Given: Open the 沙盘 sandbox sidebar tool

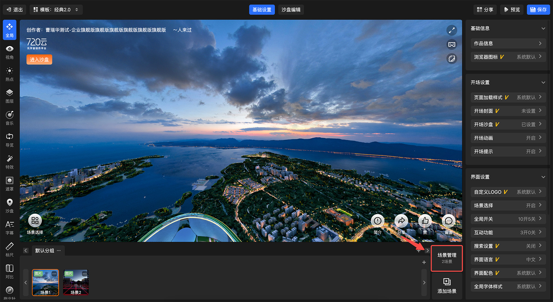Looking at the screenshot, I should (x=9, y=206).
